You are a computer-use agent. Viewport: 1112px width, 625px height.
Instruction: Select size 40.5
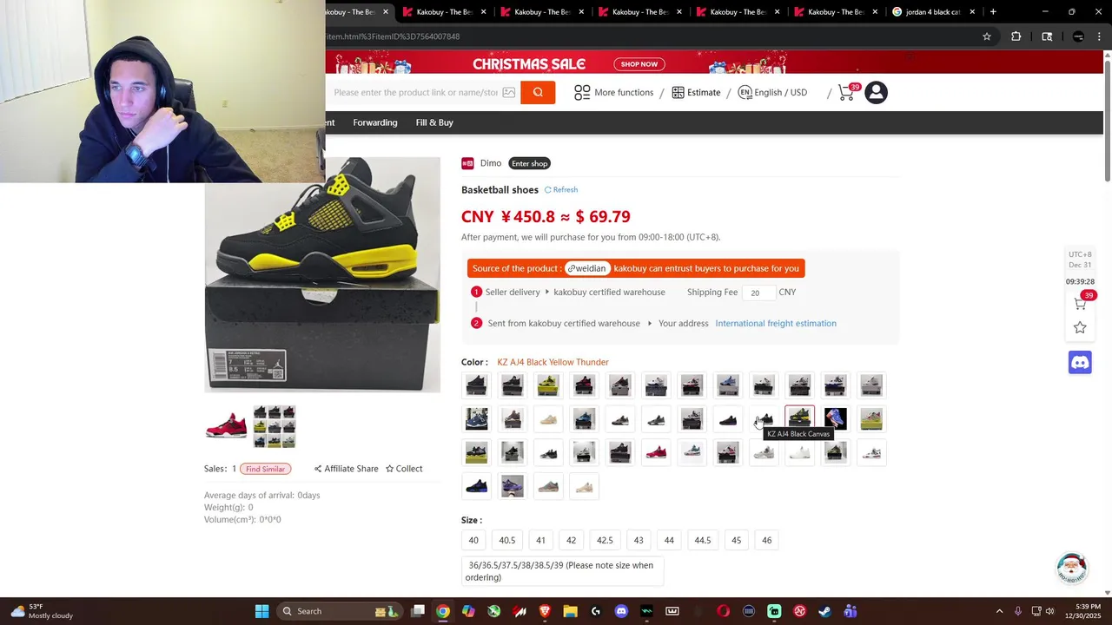point(507,540)
